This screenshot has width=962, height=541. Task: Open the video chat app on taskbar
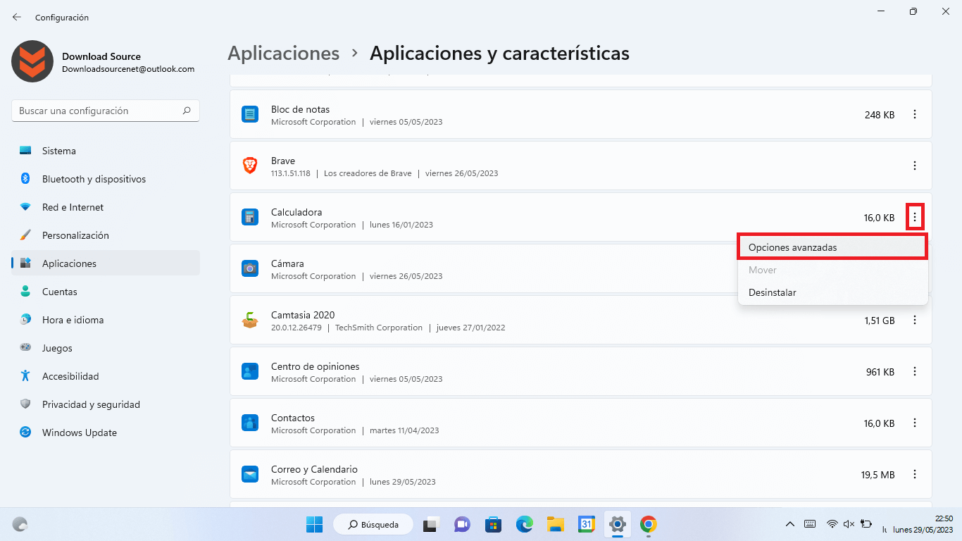pyautogui.click(x=462, y=524)
